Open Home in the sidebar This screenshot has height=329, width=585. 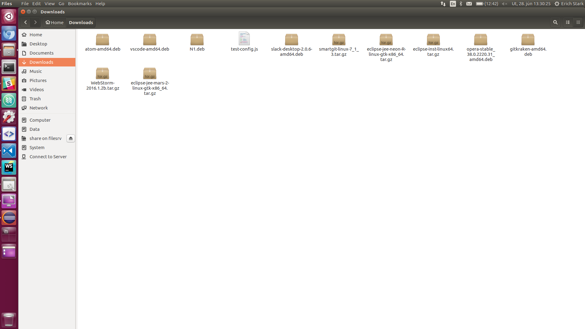(x=47, y=35)
